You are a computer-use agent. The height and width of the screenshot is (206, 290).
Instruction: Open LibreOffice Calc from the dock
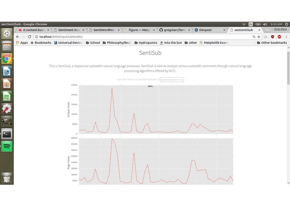(7, 96)
